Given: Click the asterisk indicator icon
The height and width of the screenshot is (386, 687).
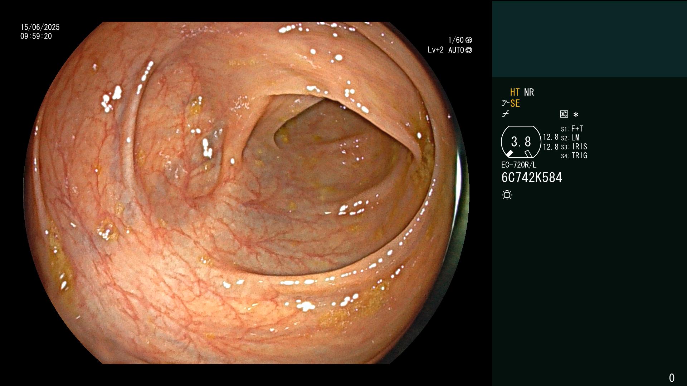Looking at the screenshot, I should click(x=576, y=115).
